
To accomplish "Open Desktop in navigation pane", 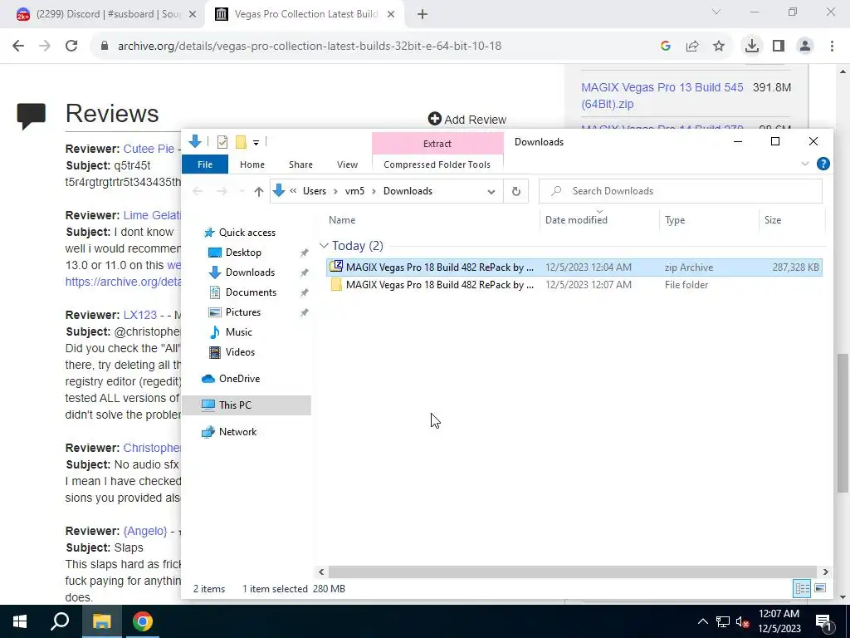I will 243,253.
